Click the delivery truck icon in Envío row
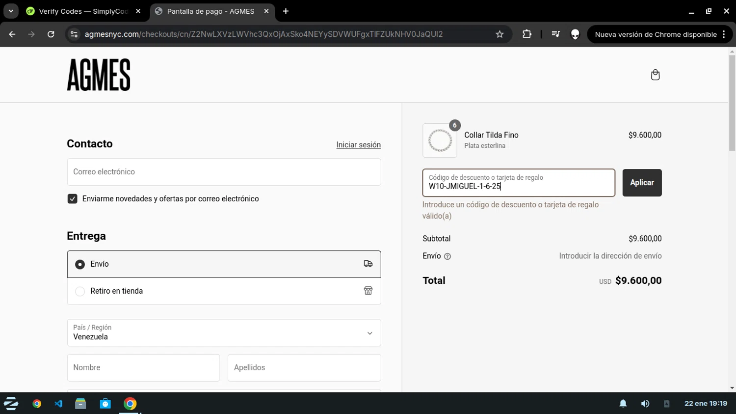The width and height of the screenshot is (736, 414). coord(368,264)
